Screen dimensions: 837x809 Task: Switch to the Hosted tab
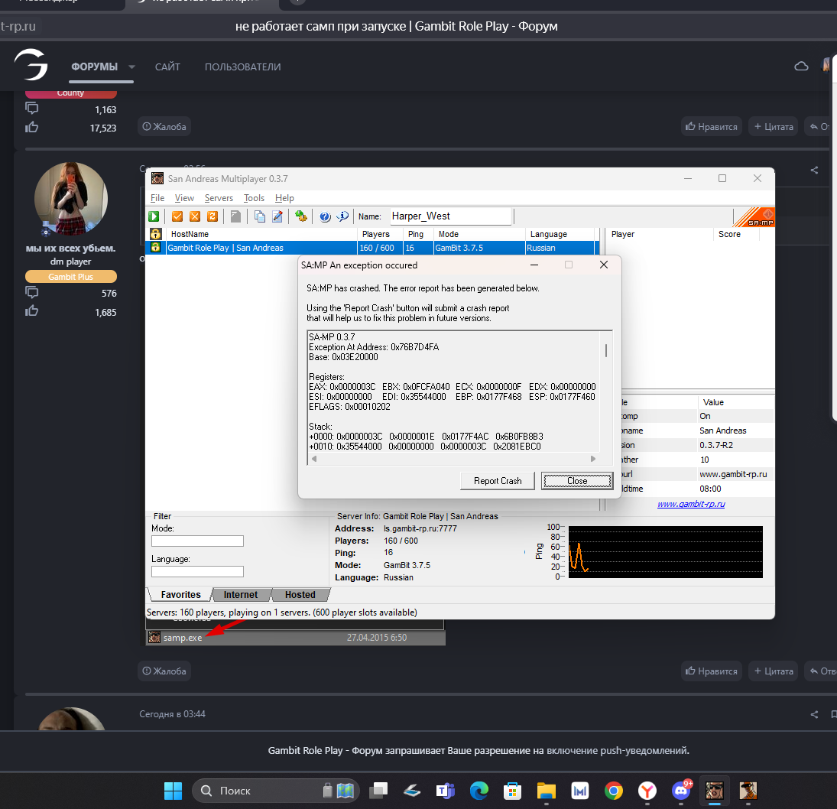click(x=300, y=595)
